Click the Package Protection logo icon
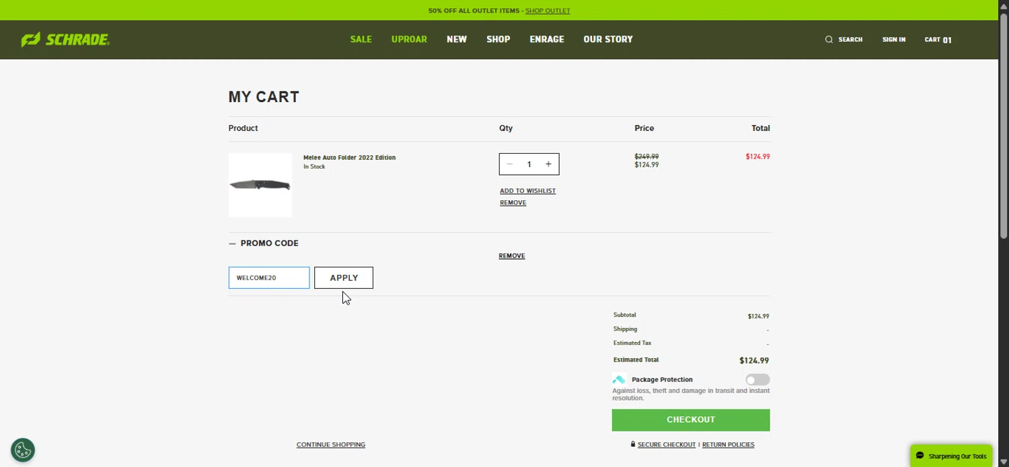This screenshot has width=1009, height=467. 619,380
